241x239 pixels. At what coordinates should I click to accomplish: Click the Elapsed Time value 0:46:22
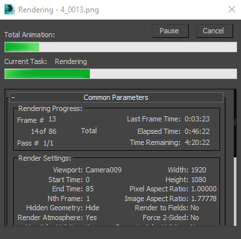pyautogui.click(x=197, y=131)
